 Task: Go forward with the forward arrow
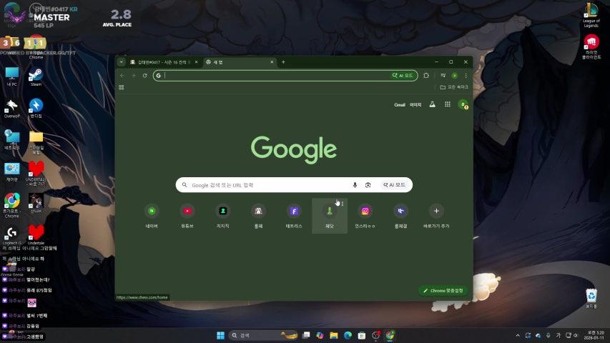coord(134,76)
